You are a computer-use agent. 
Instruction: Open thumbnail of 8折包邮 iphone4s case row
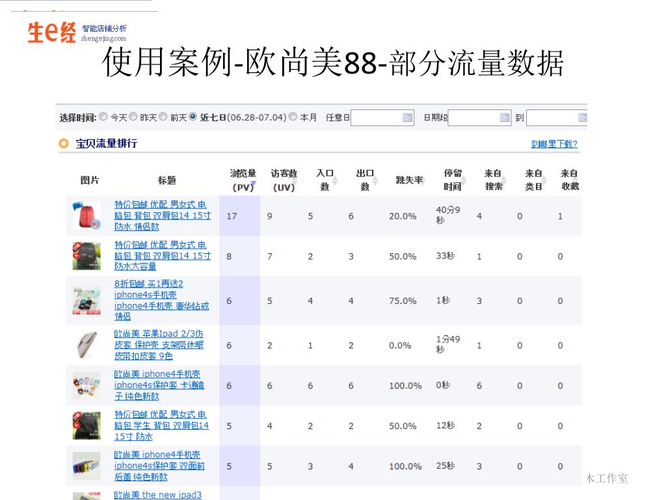click(x=87, y=301)
